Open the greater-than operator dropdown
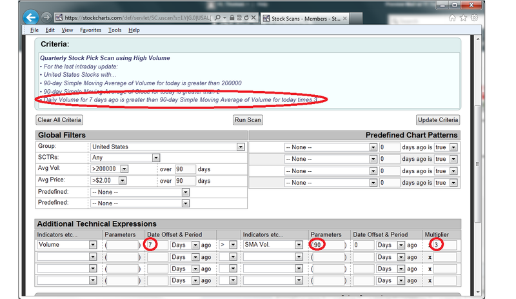The height and width of the screenshot is (299, 516). click(228, 245)
